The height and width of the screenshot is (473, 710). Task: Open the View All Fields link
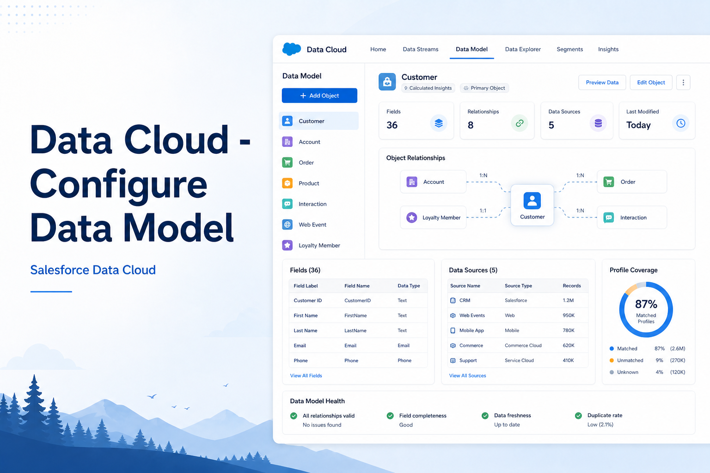tap(306, 376)
